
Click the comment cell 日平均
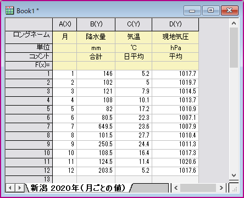pyautogui.click(x=134, y=57)
